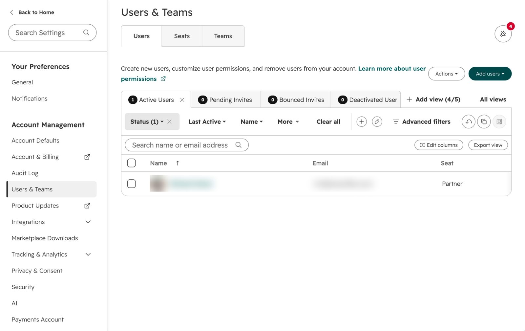The width and height of the screenshot is (525, 331).
Task: Click All views
Action: point(493,99)
